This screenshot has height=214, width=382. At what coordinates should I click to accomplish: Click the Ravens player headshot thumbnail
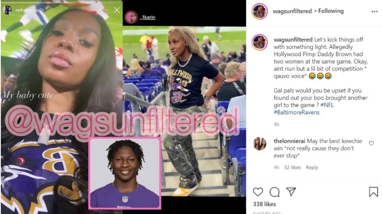[x=124, y=173]
